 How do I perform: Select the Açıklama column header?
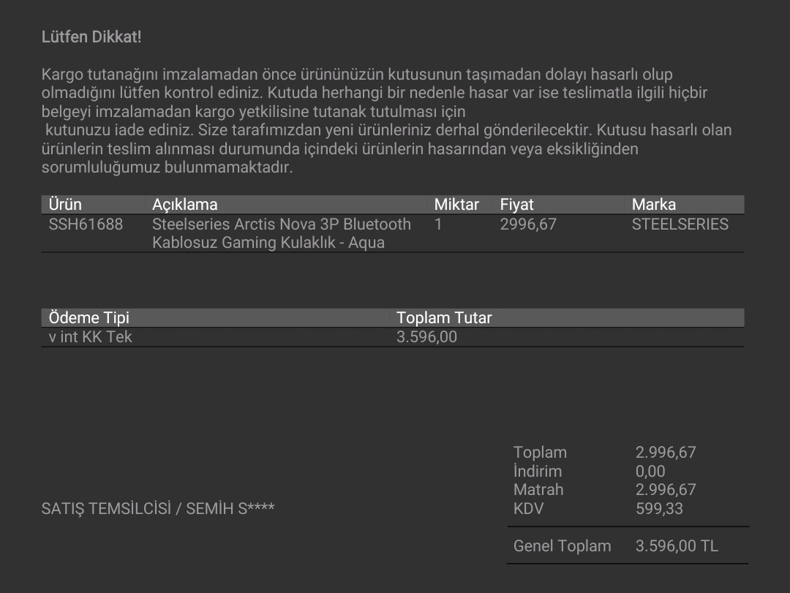(185, 204)
